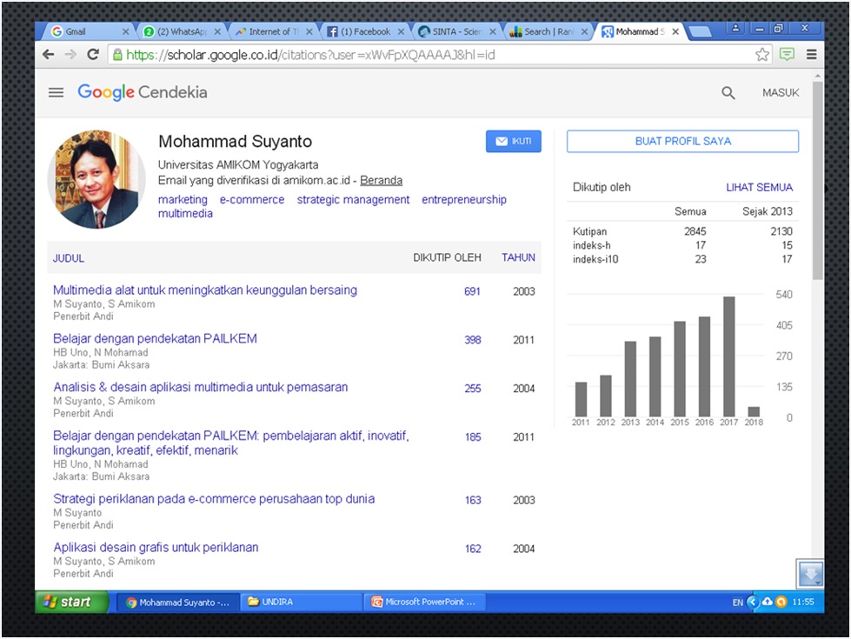Open the Beranda homepage link
The image size is (851, 639).
tap(381, 180)
